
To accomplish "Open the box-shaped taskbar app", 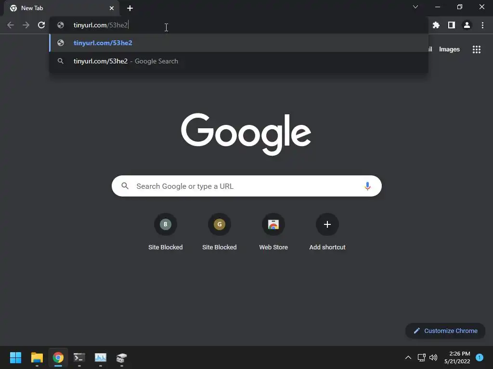I will pyautogui.click(x=122, y=357).
